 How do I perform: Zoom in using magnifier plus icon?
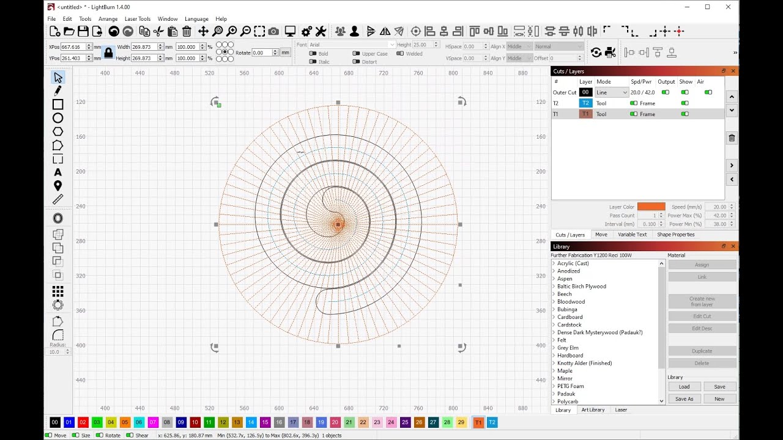coord(232,31)
